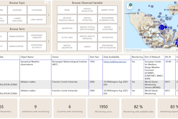
Task: Open the seklima.met.no link
Action: 115,62
